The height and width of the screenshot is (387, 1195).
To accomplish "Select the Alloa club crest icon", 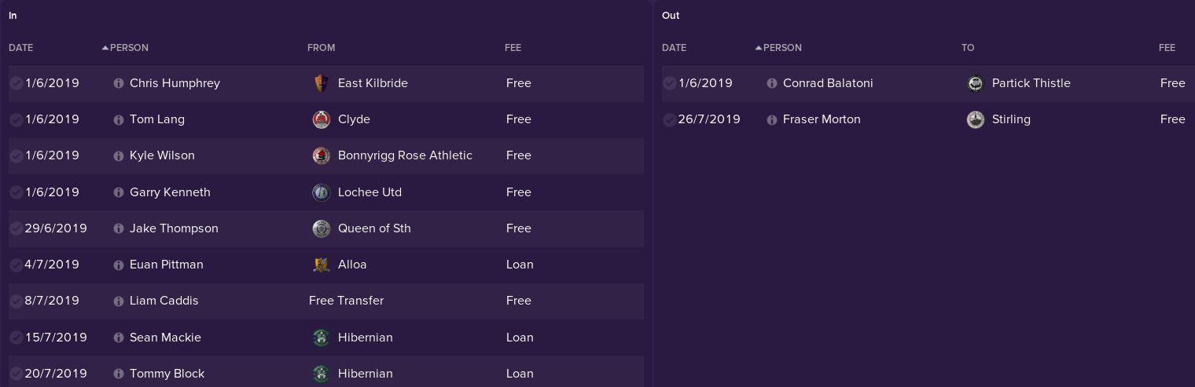I will (321, 265).
